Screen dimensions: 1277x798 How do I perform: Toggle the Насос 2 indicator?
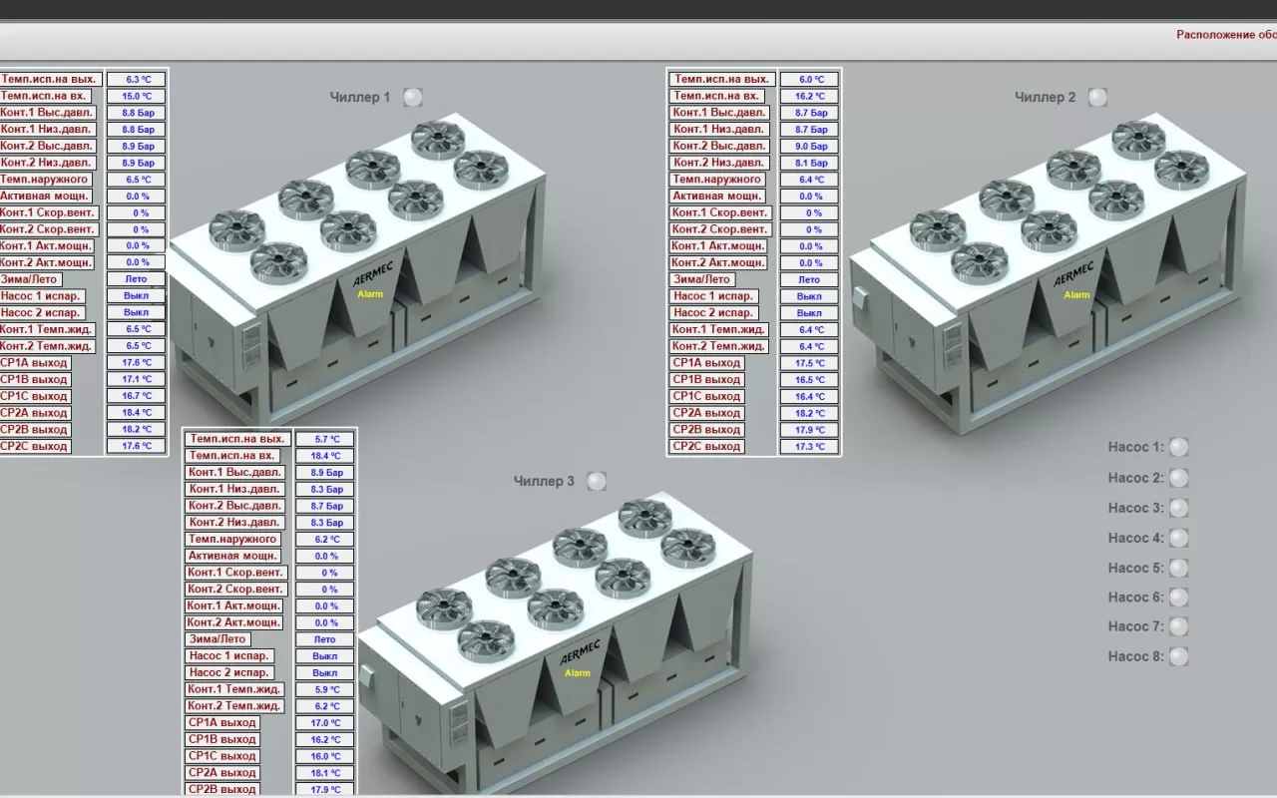coord(1178,478)
